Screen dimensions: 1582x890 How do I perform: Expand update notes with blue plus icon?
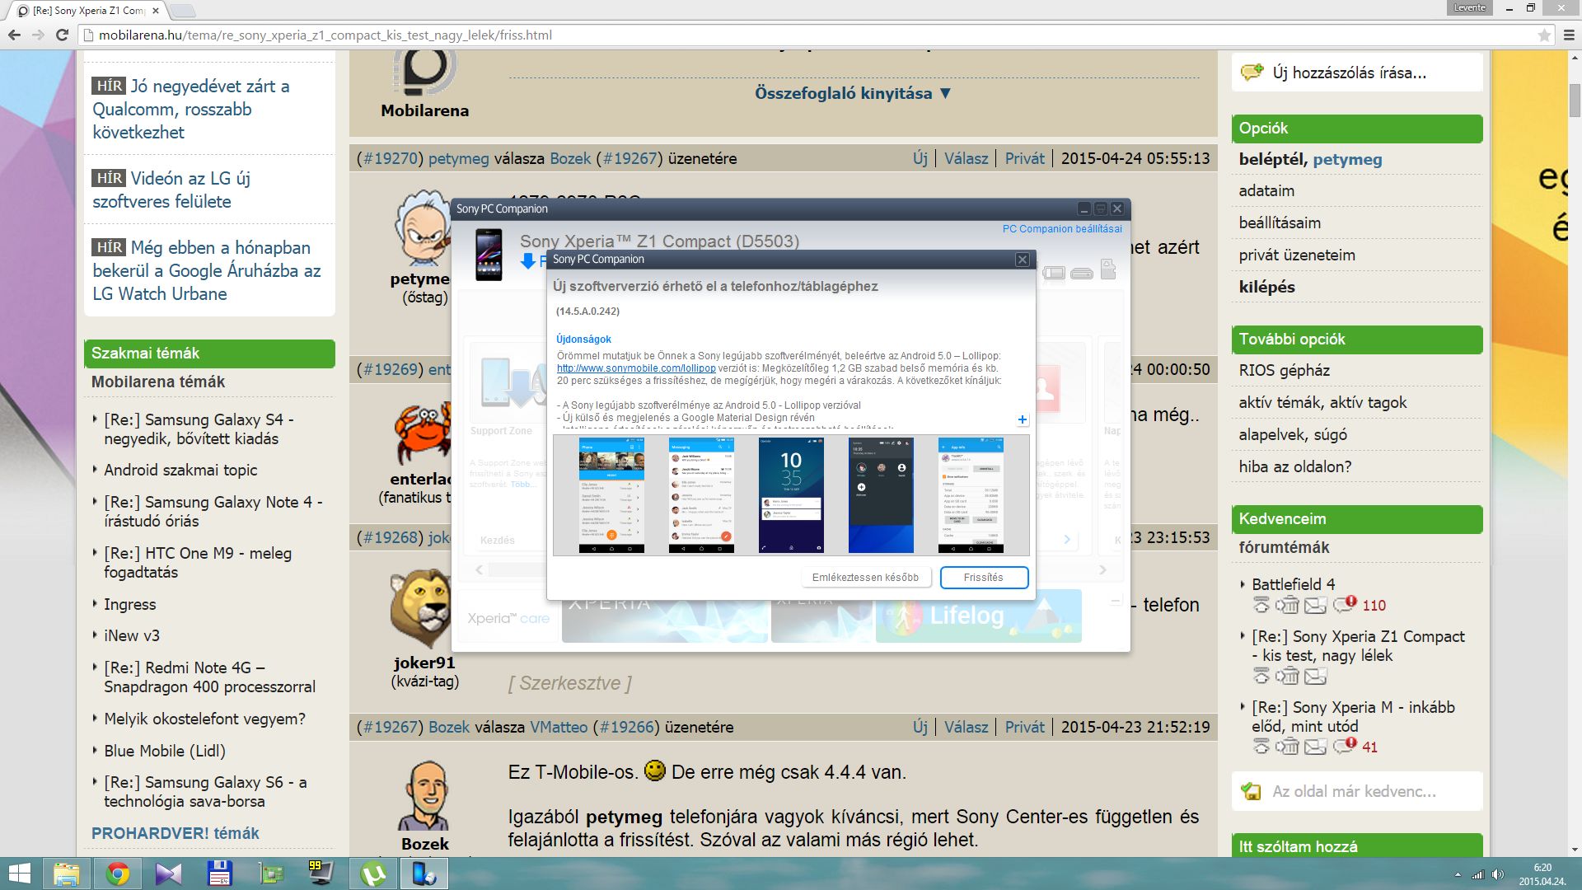(x=1022, y=419)
